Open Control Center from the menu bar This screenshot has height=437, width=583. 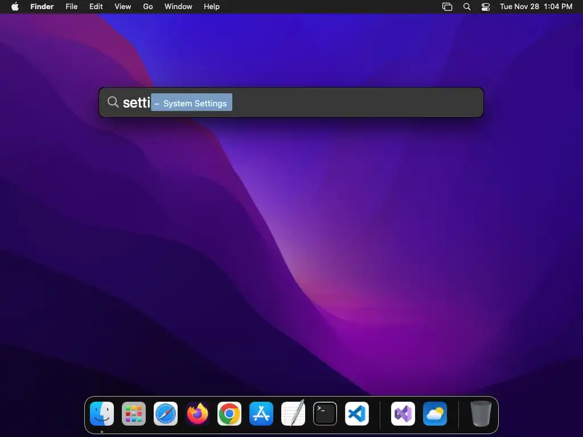[x=486, y=7]
